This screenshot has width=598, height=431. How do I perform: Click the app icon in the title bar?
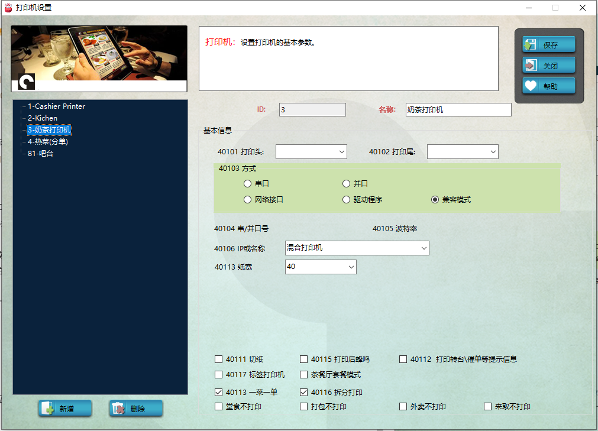pyautogui.click(x=8, y=8)
